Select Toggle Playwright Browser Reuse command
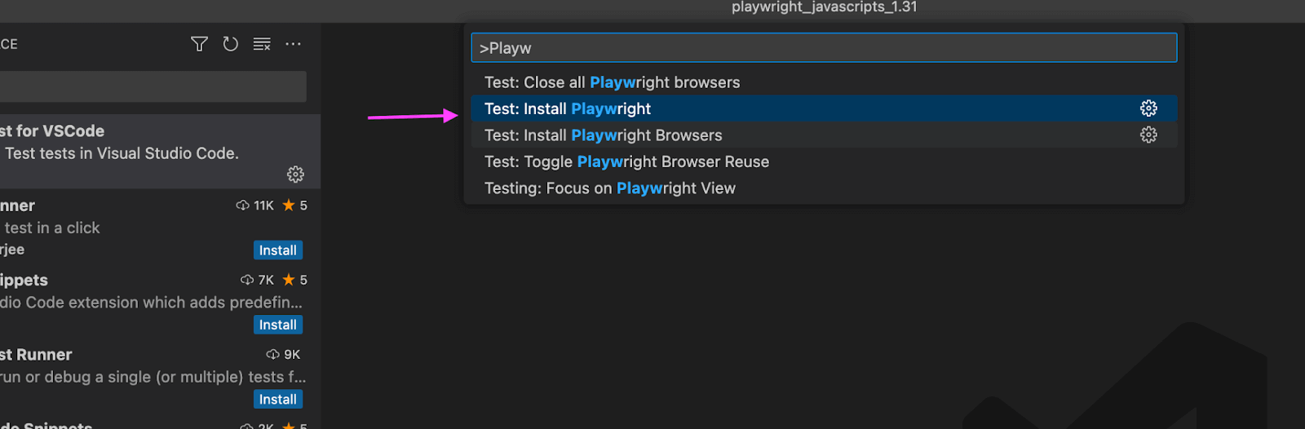 click(x=824, y=161)
